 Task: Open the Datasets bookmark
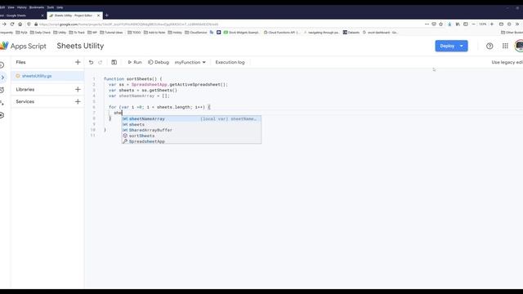(351, 33)
